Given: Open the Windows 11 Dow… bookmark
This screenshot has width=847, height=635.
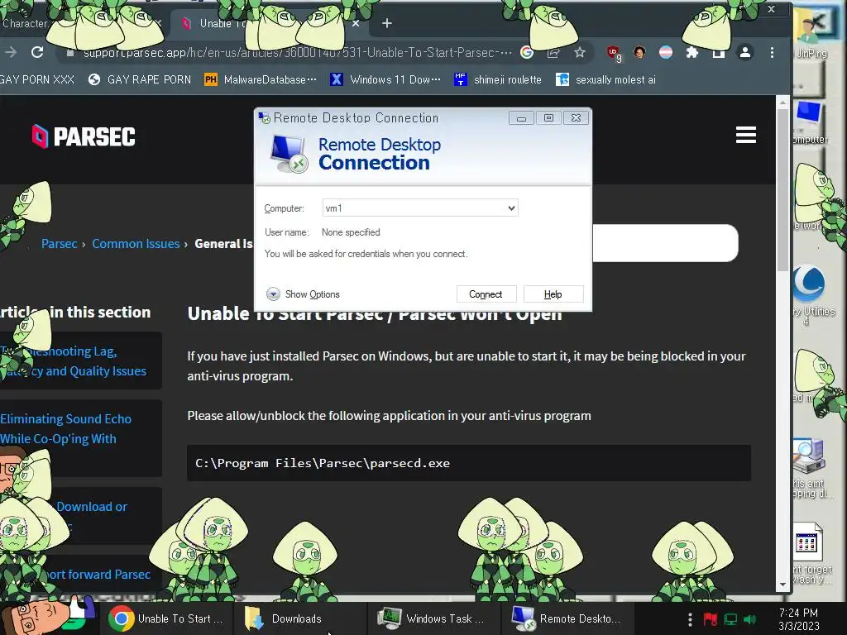Looking at the screenshot, I should point(385,79).
